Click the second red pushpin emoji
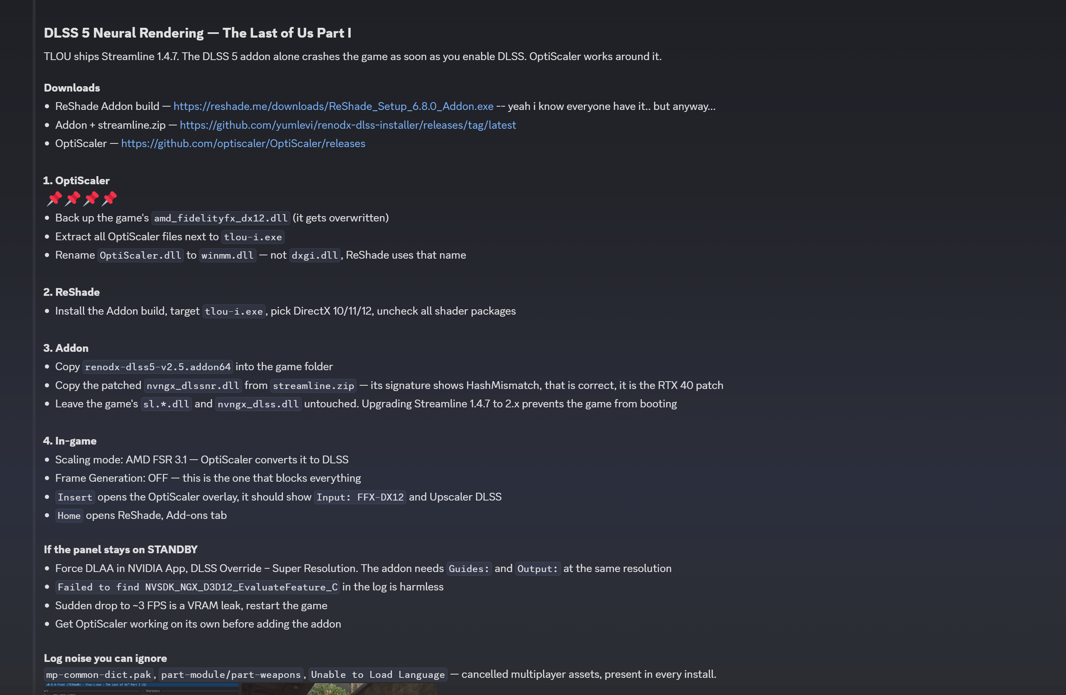 coord(73,199)
